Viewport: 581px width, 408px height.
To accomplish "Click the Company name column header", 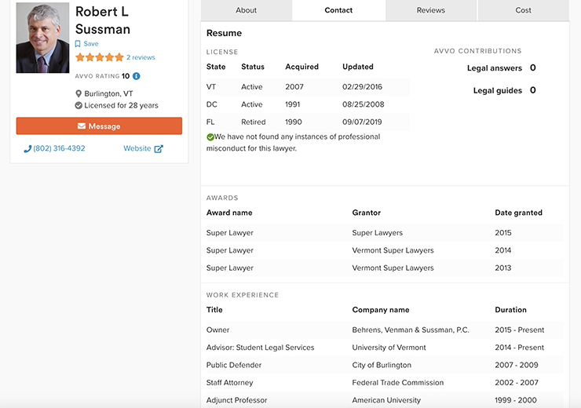I will [381, 310].
